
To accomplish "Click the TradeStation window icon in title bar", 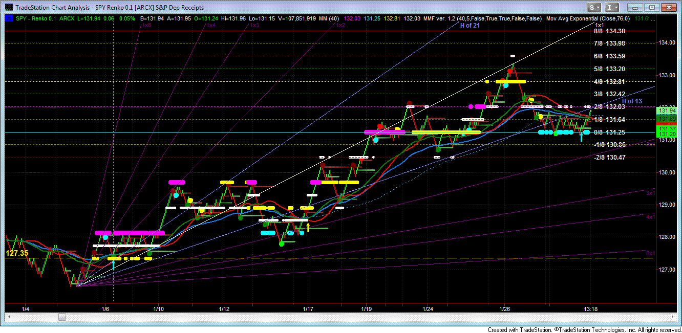I will coord(8,8).
